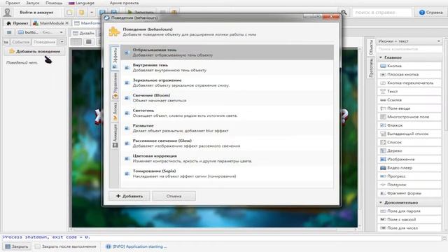Screen dimensions: 448x252
Task: Pick the Изображение component icon
Action: 383,160
